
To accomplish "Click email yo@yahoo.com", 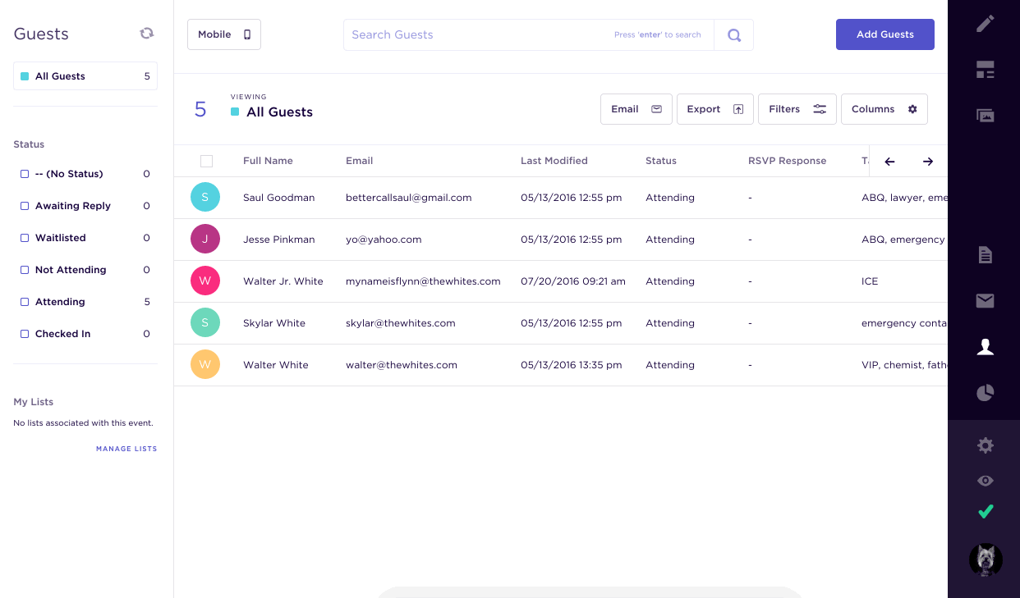I will point(384,240).
